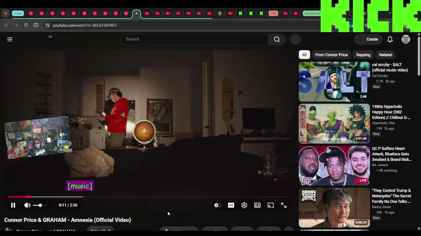Adjust the volume slider
421x236 pixels.
(40, 205)
